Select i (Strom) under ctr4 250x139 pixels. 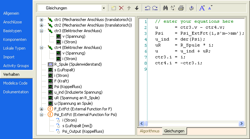point(70,59)
